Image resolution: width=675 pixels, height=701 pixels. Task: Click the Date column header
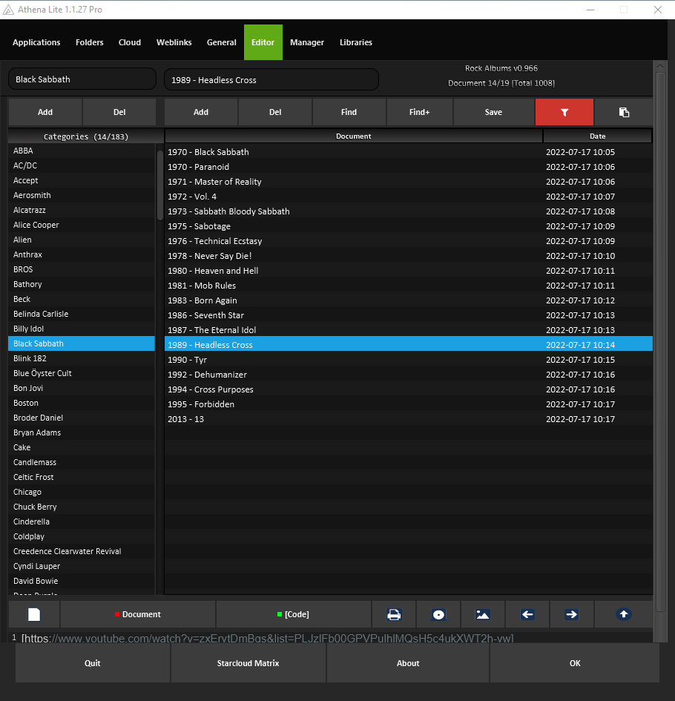pyautogui.click(x=597, y=136)
